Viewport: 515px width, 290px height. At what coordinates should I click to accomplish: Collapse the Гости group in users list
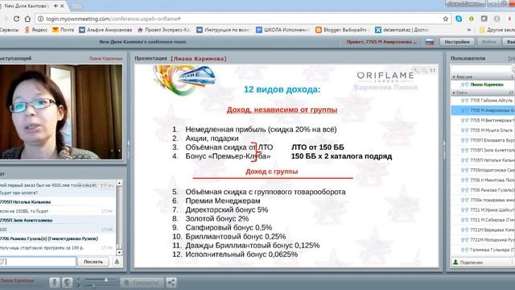[x=454, y=93]
